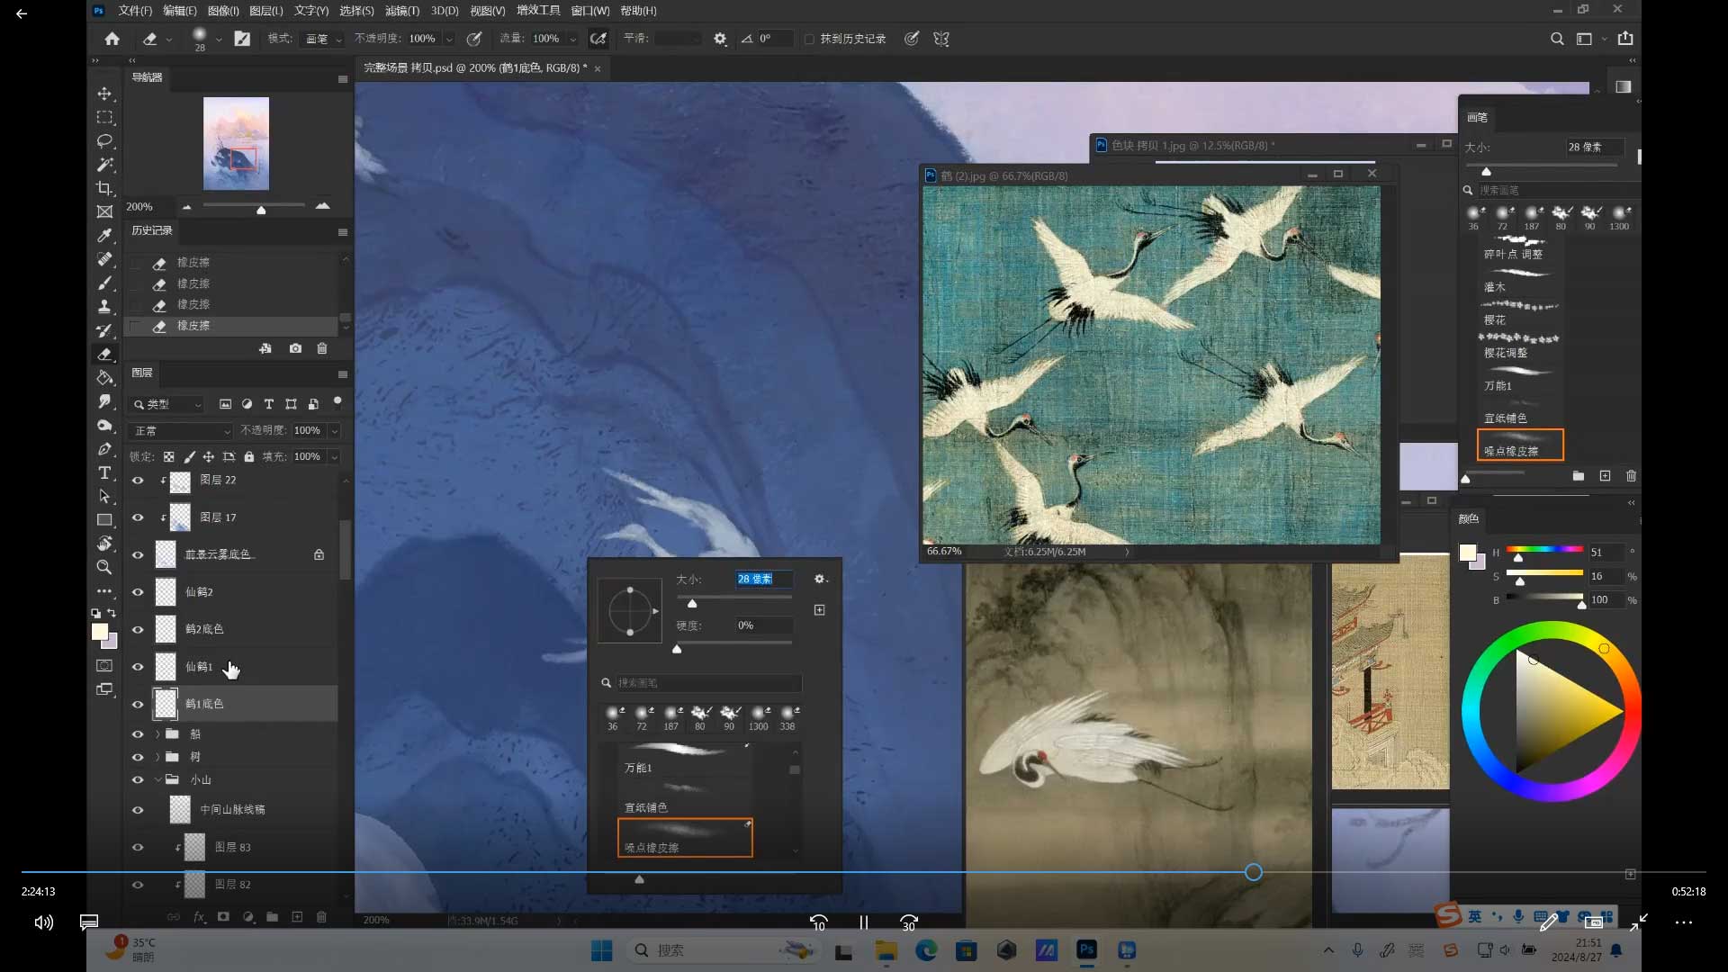This screenshot has height=972, width=1728.
Task: Open the layer blend mode dropdown 正常
Action: pos(180,431)
